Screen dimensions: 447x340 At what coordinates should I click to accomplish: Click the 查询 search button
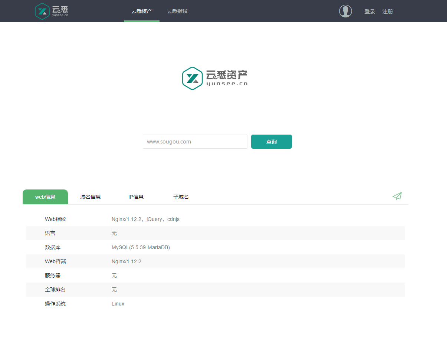(272, 142)
